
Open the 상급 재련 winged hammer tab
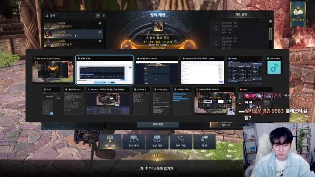157,142
